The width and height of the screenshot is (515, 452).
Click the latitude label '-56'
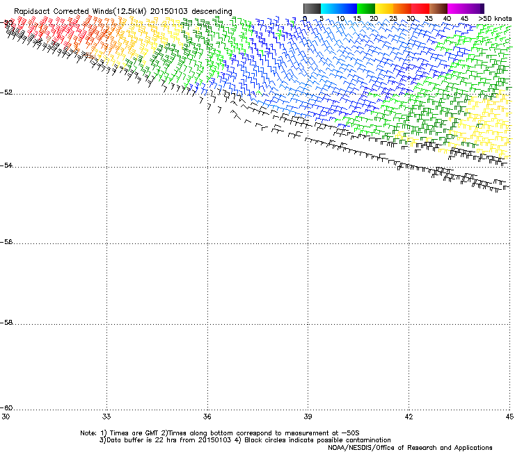(x=6, y=242)
